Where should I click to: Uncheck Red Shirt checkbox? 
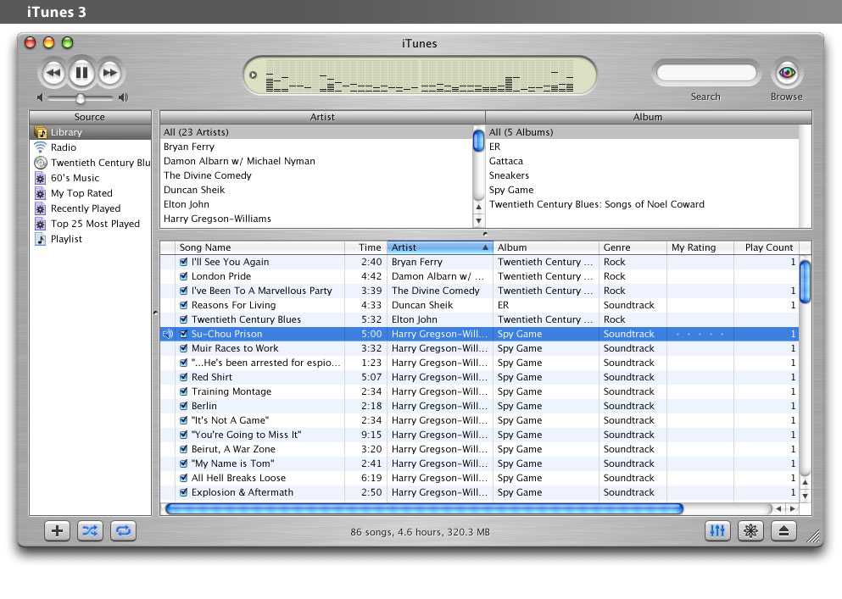[x=184, y=377]
